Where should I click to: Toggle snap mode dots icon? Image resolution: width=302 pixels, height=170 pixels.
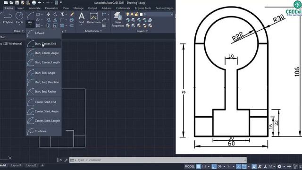coord(204,167)
